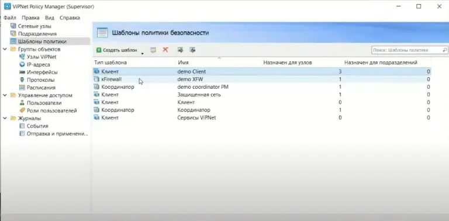The image size is (449, 221).
Task: Focus the Поиск: Шаблоны политики search field
Action: 409,50
